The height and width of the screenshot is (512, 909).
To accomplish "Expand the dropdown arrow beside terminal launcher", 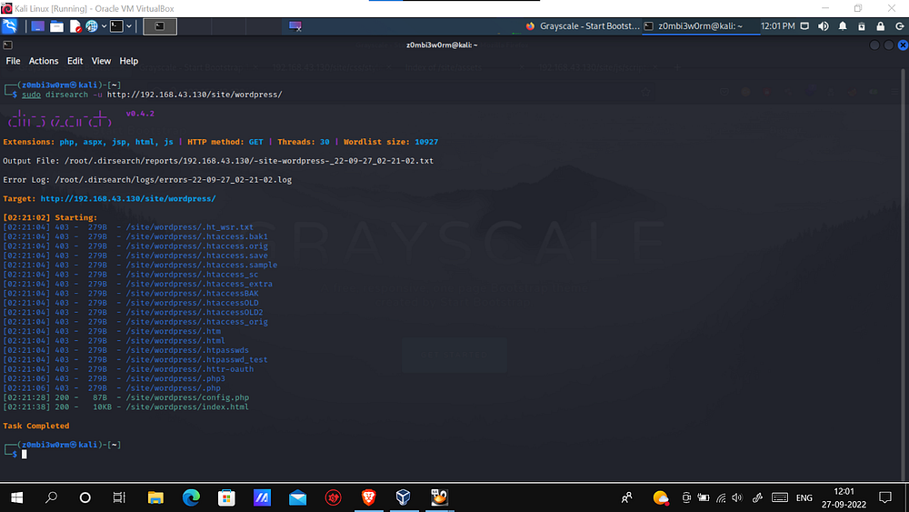I will point(128,26).
